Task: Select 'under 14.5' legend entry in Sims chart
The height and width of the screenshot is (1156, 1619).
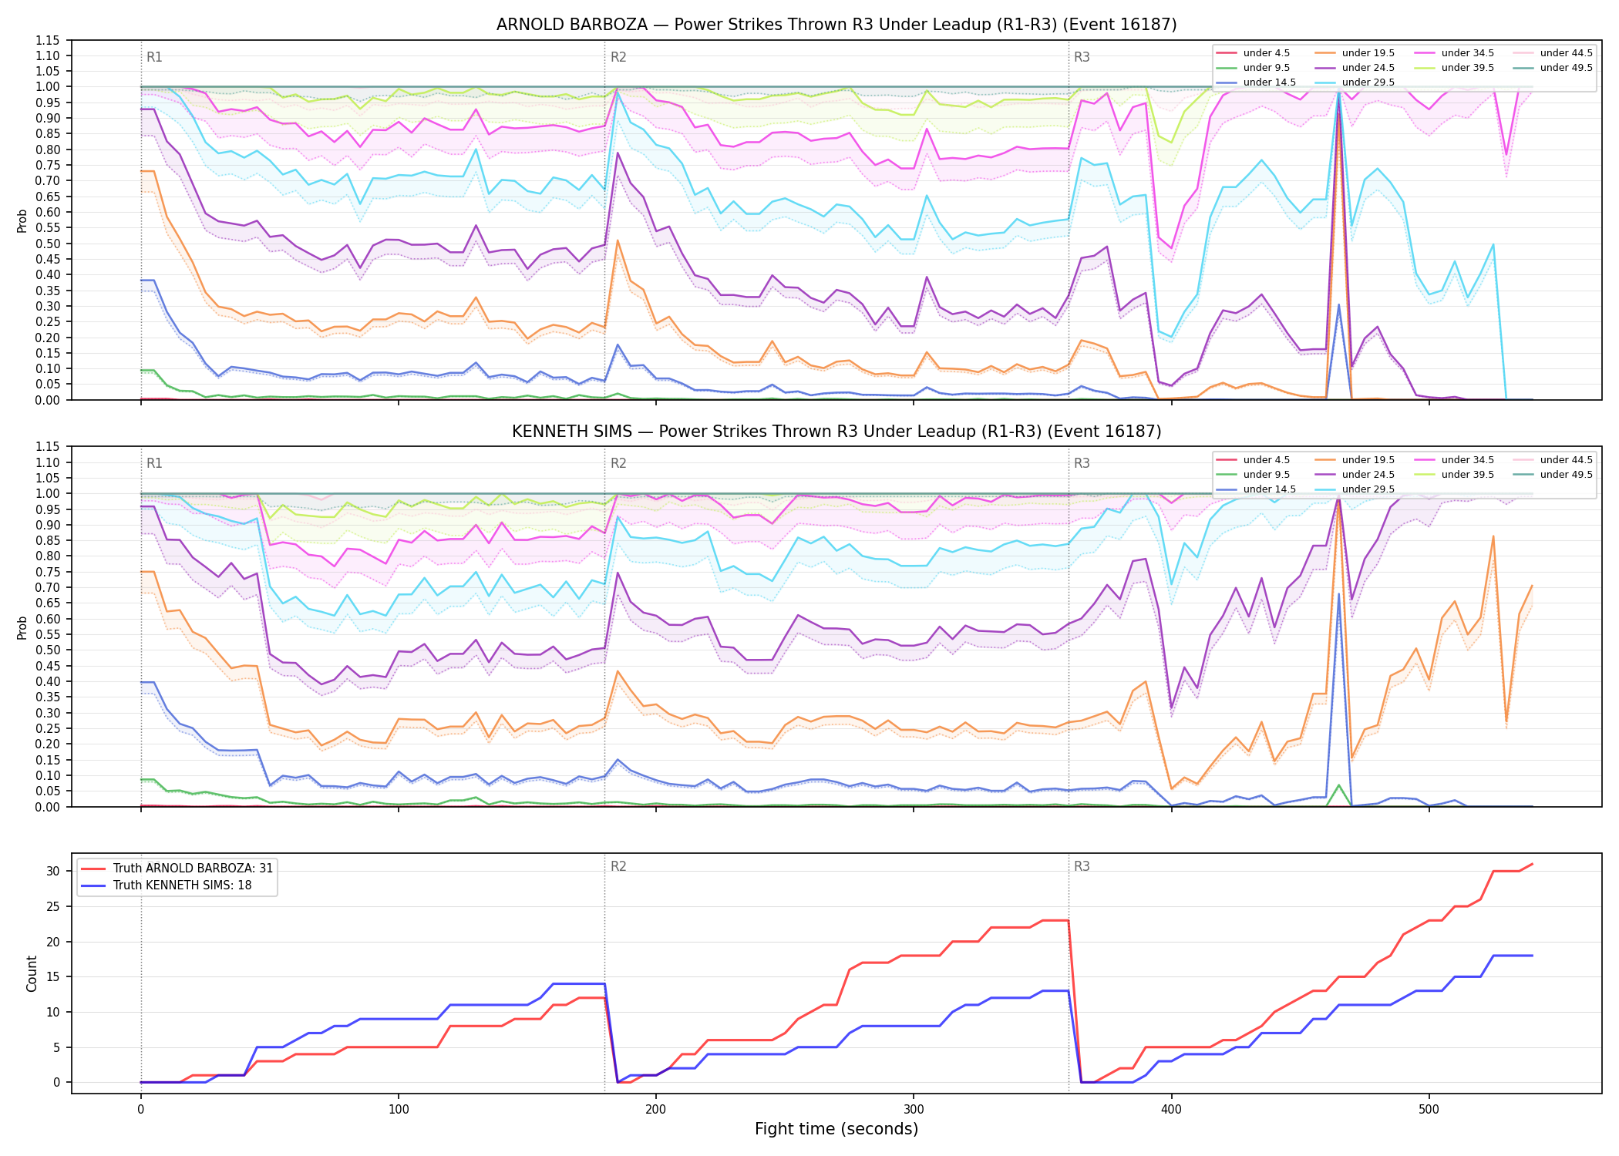Action: click(x=1256, y=489)
